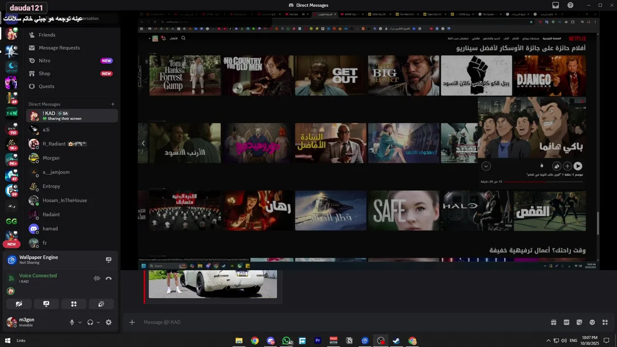Viewport: 617px width, 347px height.
Task: Mute the microphone
Action: (x=72, y=322)
